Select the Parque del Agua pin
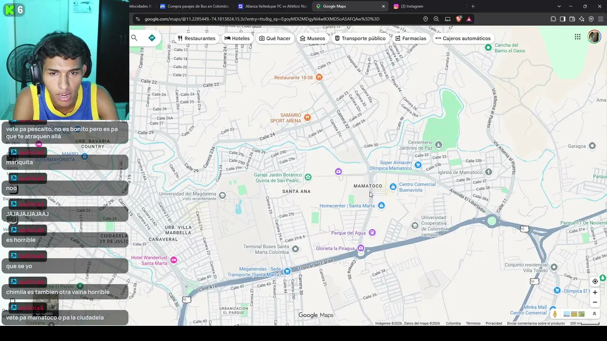This screenshot has height=341, width=607. [372, 233]
